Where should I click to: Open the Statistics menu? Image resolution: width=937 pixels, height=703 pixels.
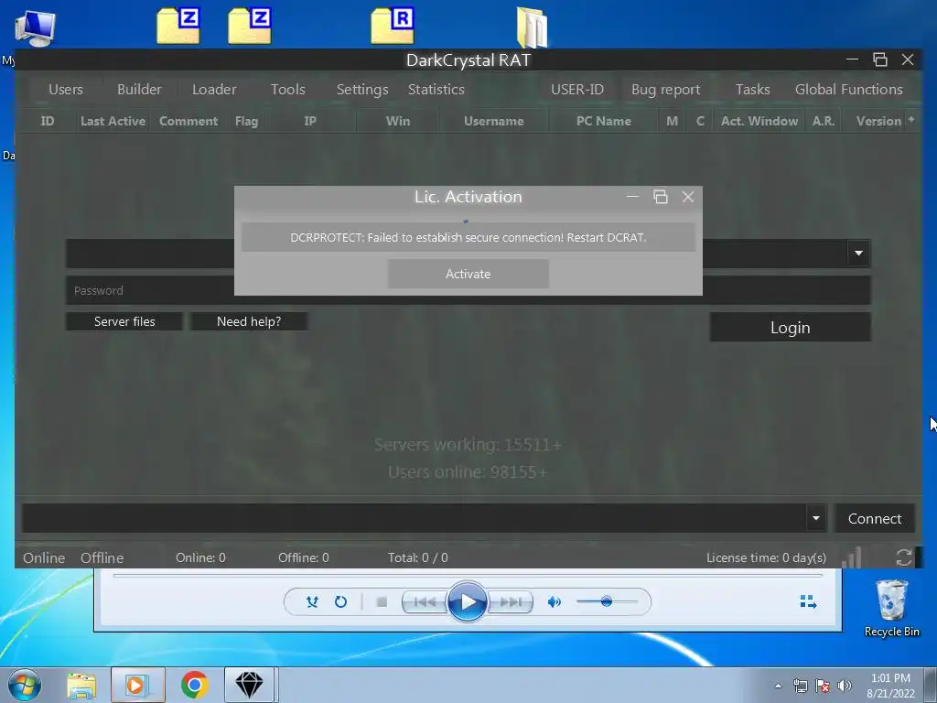pos(436,89)
